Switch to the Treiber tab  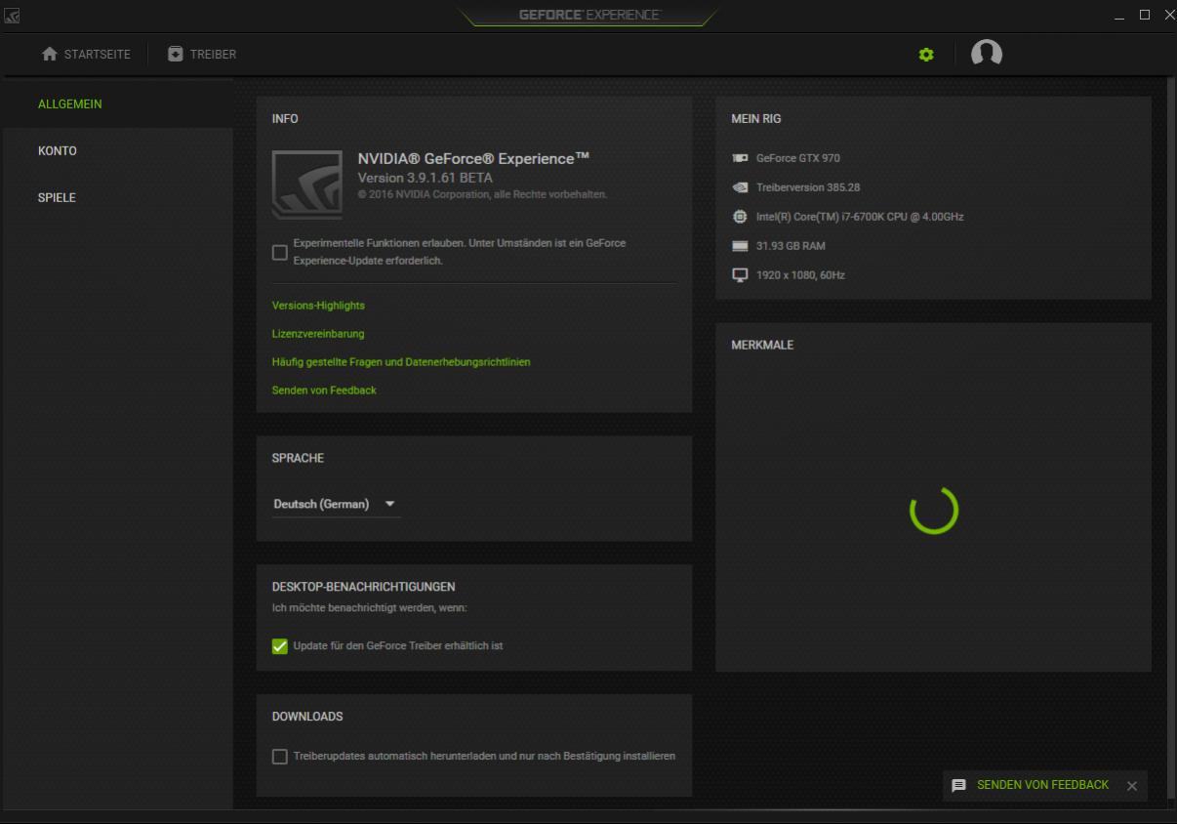point(202,55)
